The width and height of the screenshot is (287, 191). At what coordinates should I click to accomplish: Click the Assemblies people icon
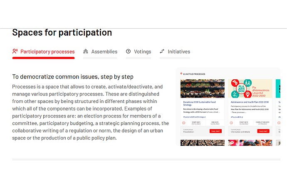(x=86, y=51)
